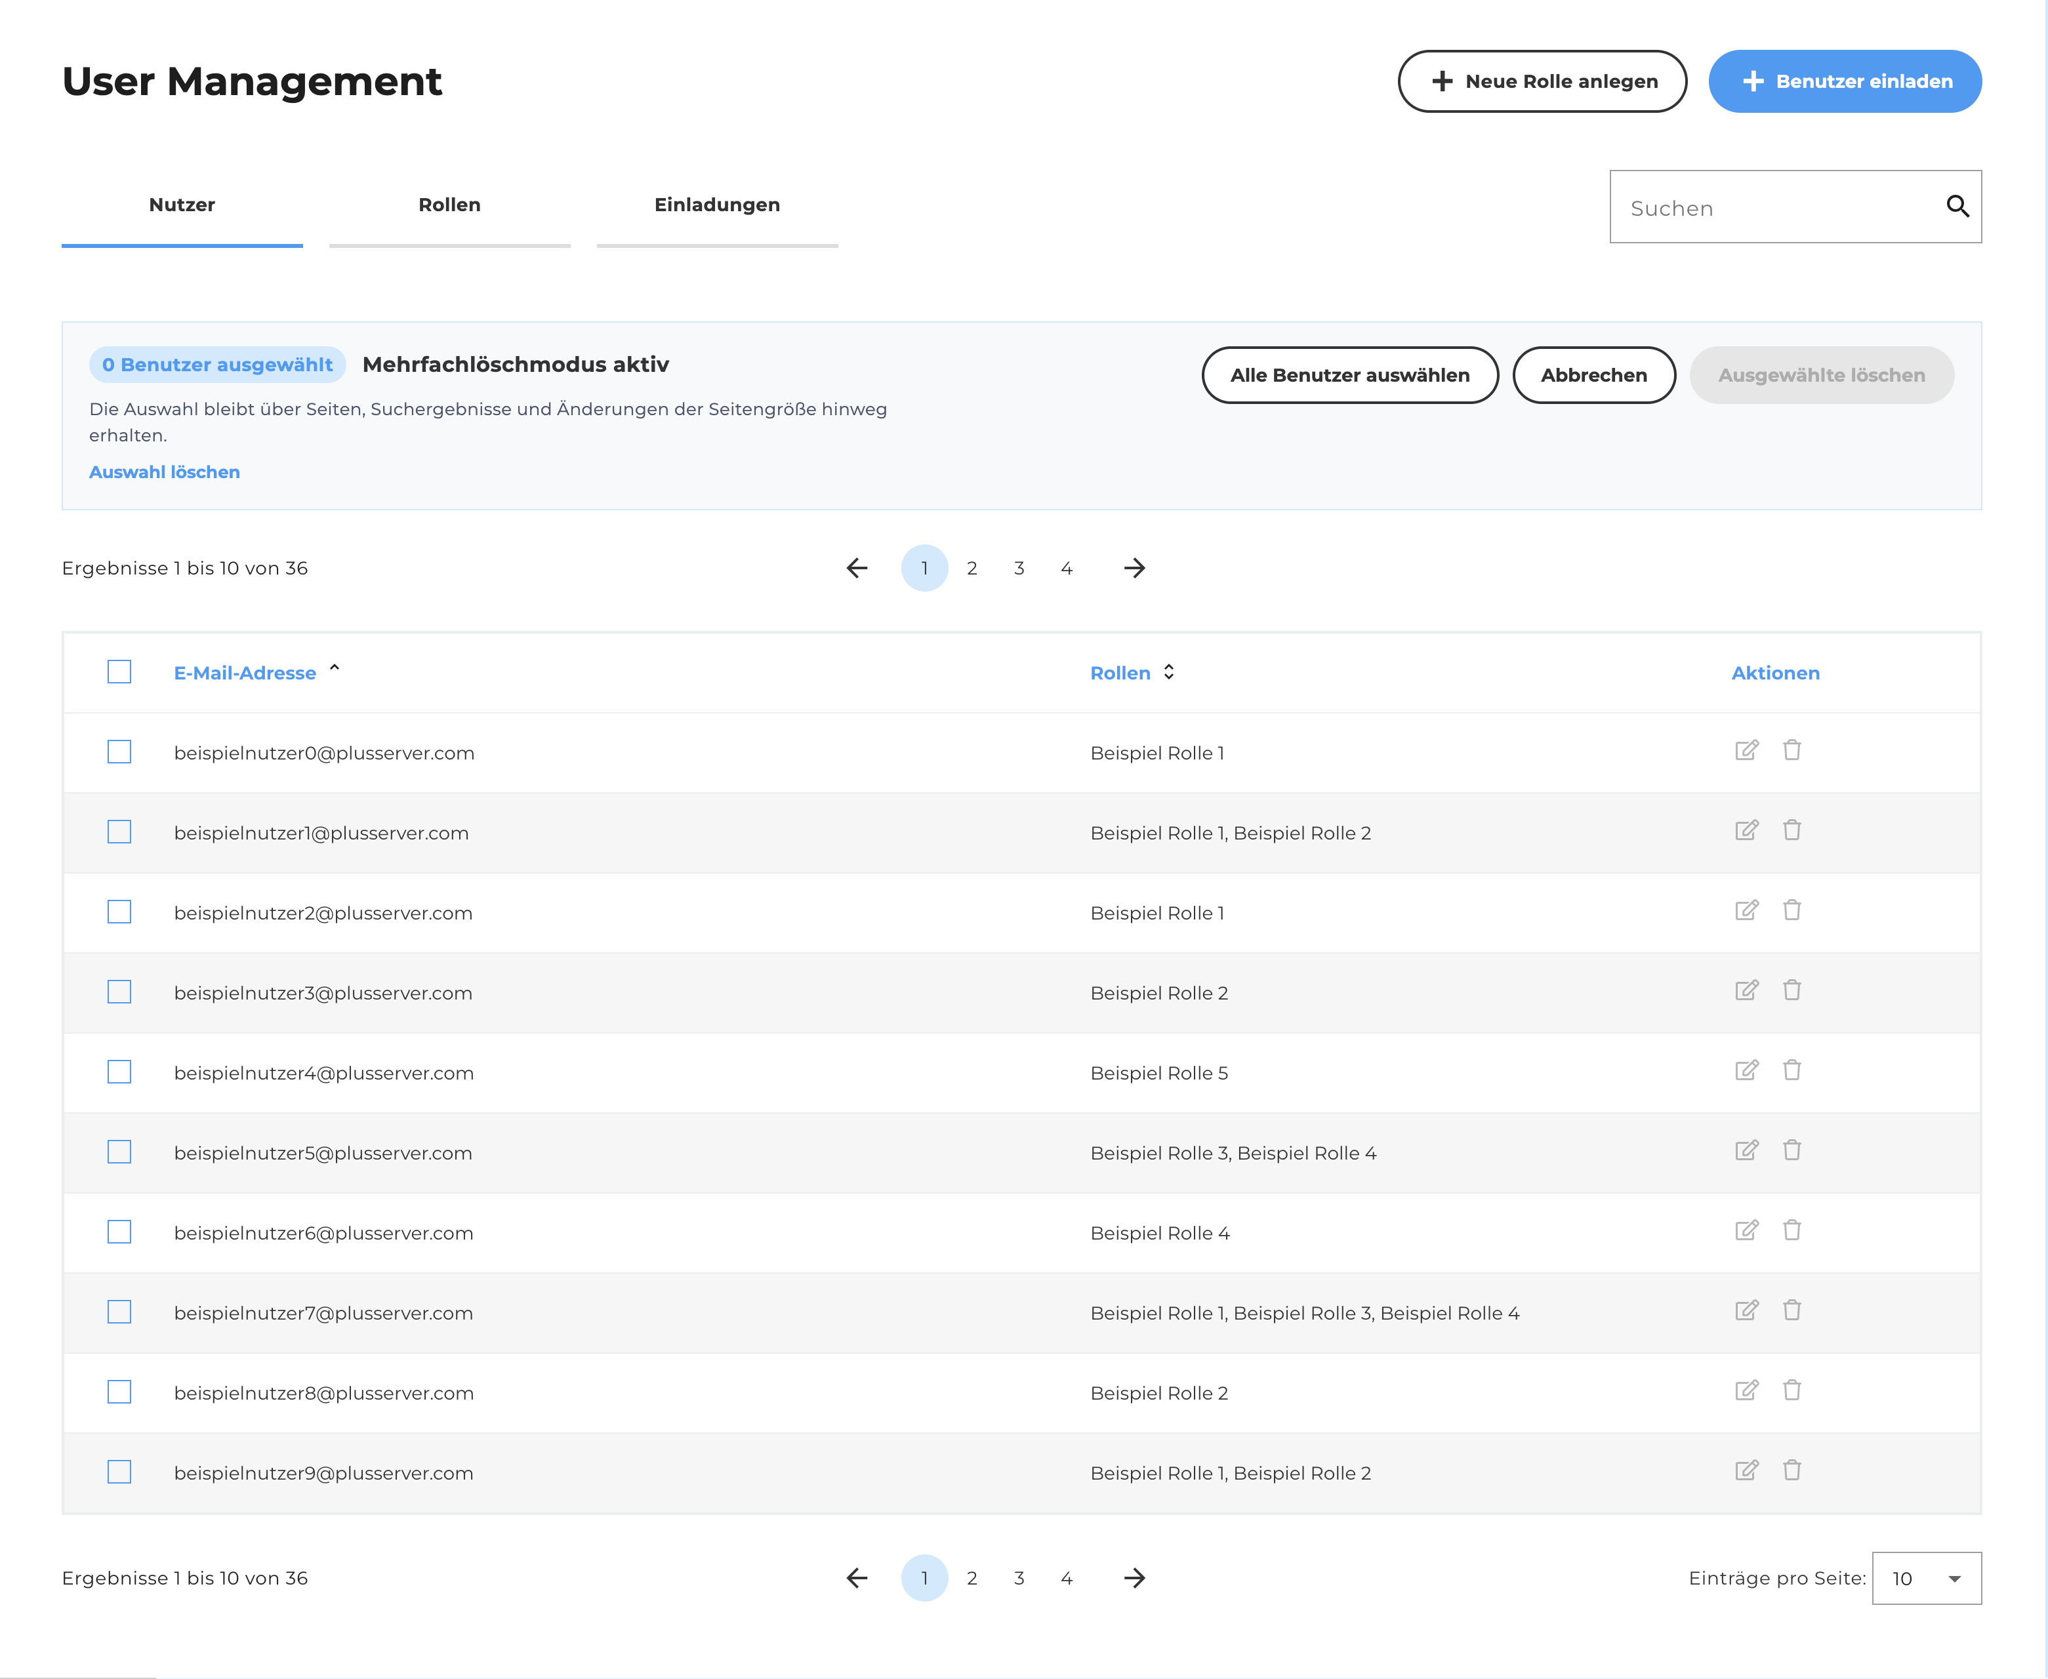Click Neue Rolle anlegen button
Viewport: 2048px width, 1679px height.
click(x=1542, y=81)
